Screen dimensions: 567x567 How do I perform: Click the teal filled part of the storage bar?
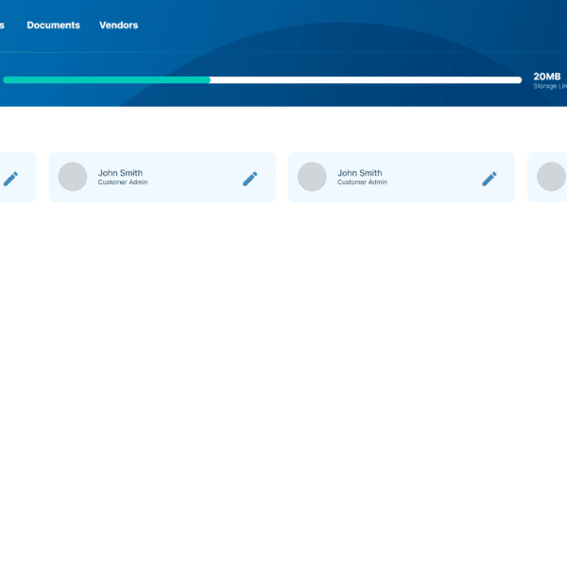104,80
